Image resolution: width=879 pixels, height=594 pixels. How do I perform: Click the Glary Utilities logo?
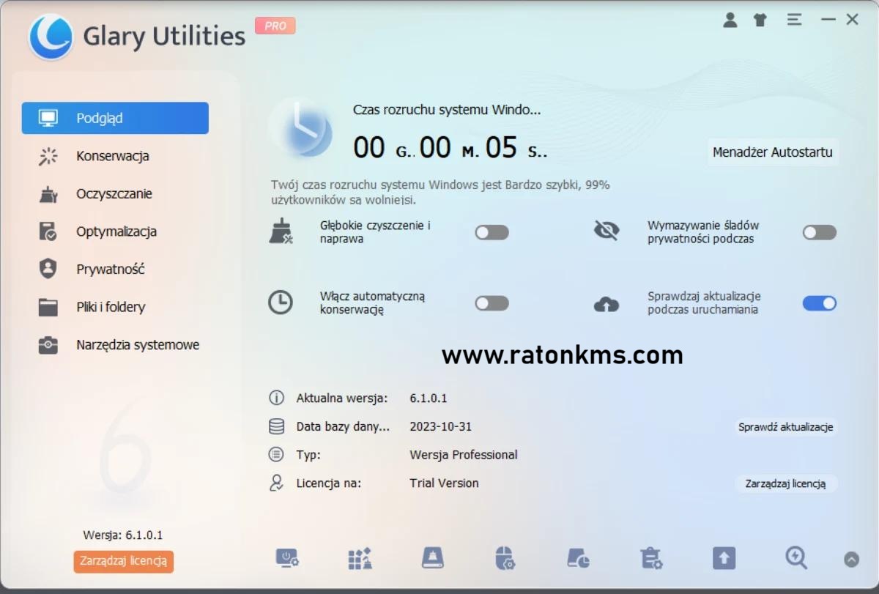click(51, 37)
